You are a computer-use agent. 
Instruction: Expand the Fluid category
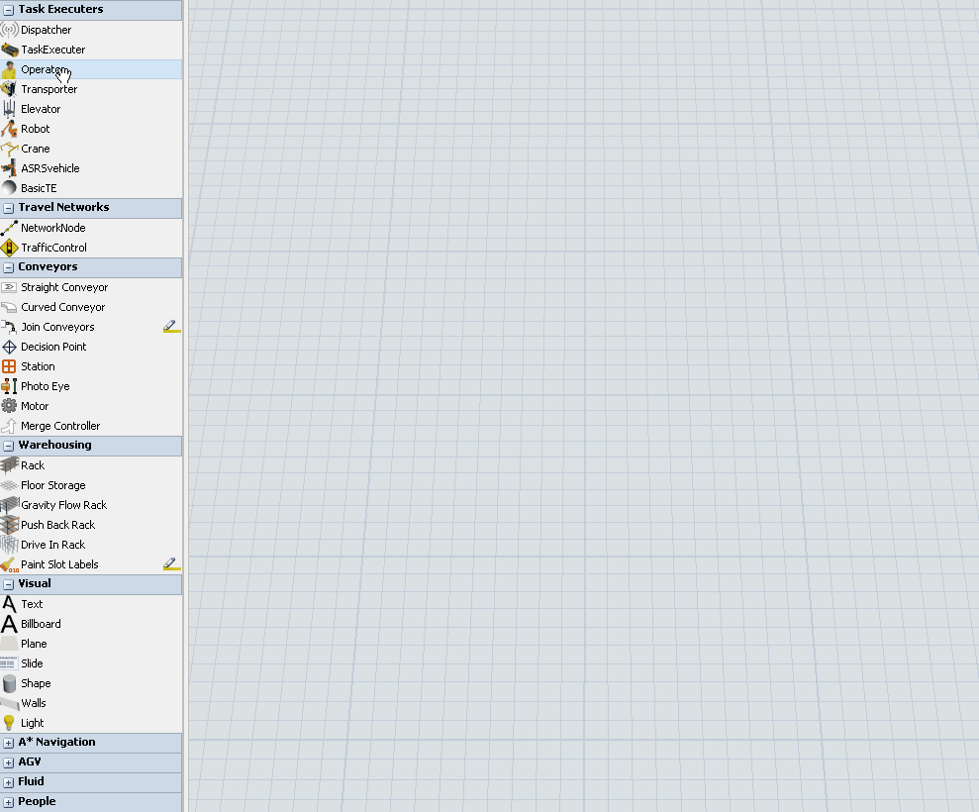coord(9,782)
